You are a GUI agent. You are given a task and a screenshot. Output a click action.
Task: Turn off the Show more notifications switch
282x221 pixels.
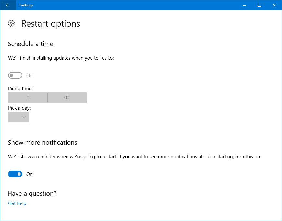pyautogui.click(x=15, y=174)
